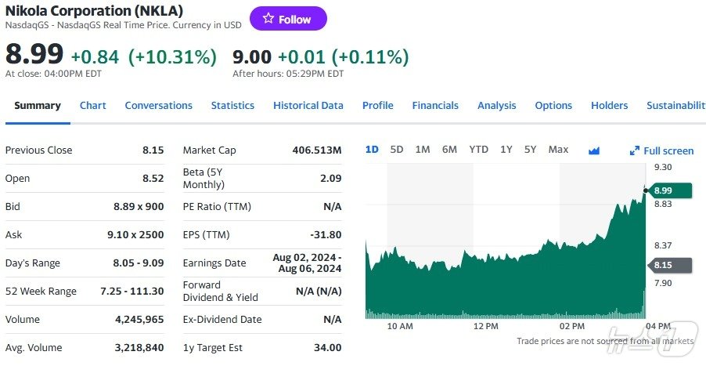This screenshot has height=366, width=706.
Task: Select the 6M chart range
Action: point(449,150)
